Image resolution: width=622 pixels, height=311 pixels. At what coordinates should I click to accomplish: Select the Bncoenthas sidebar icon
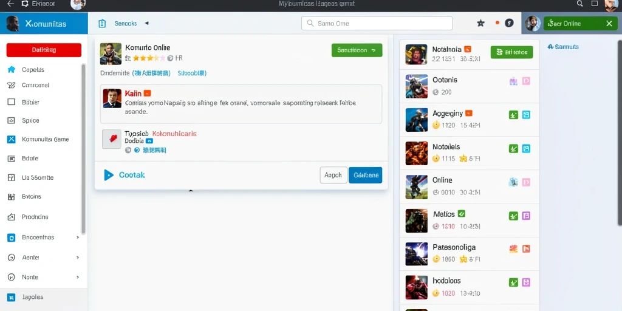click(12, 238)
